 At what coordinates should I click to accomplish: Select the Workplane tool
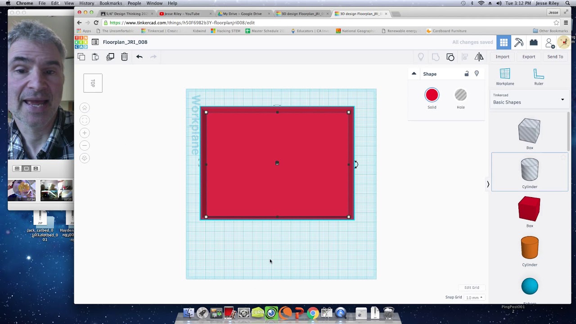coord(505,76)
